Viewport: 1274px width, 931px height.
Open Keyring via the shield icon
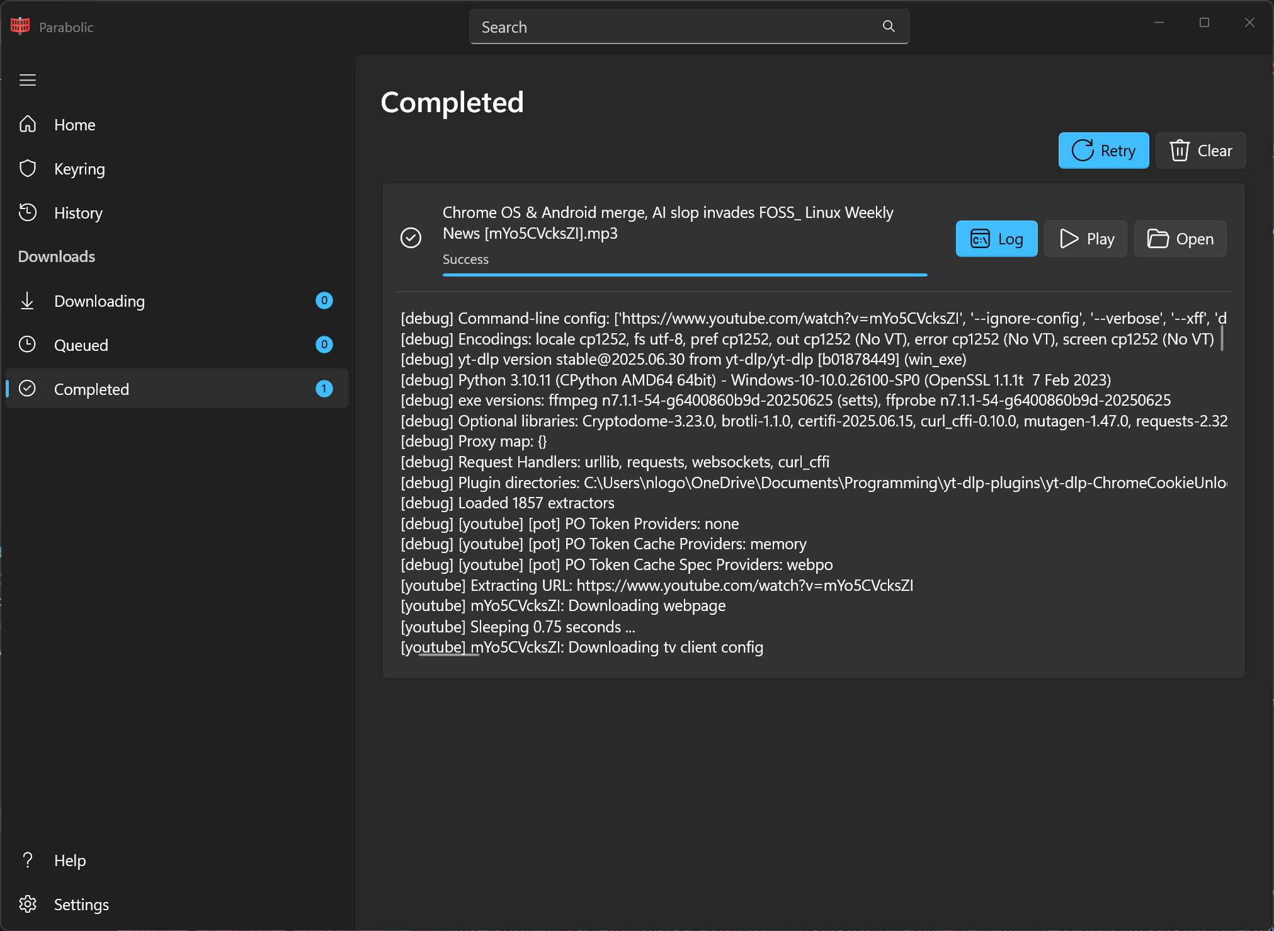(28, 168)
